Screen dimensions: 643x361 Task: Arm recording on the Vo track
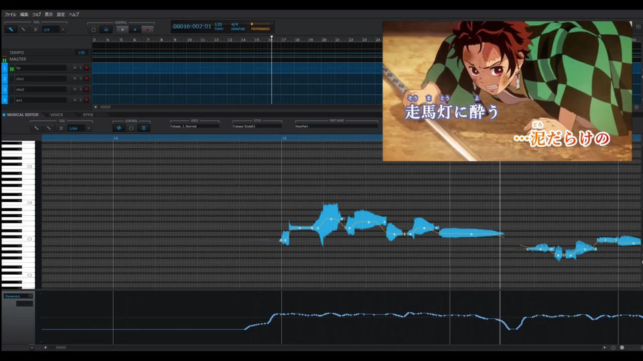[86, 68]
